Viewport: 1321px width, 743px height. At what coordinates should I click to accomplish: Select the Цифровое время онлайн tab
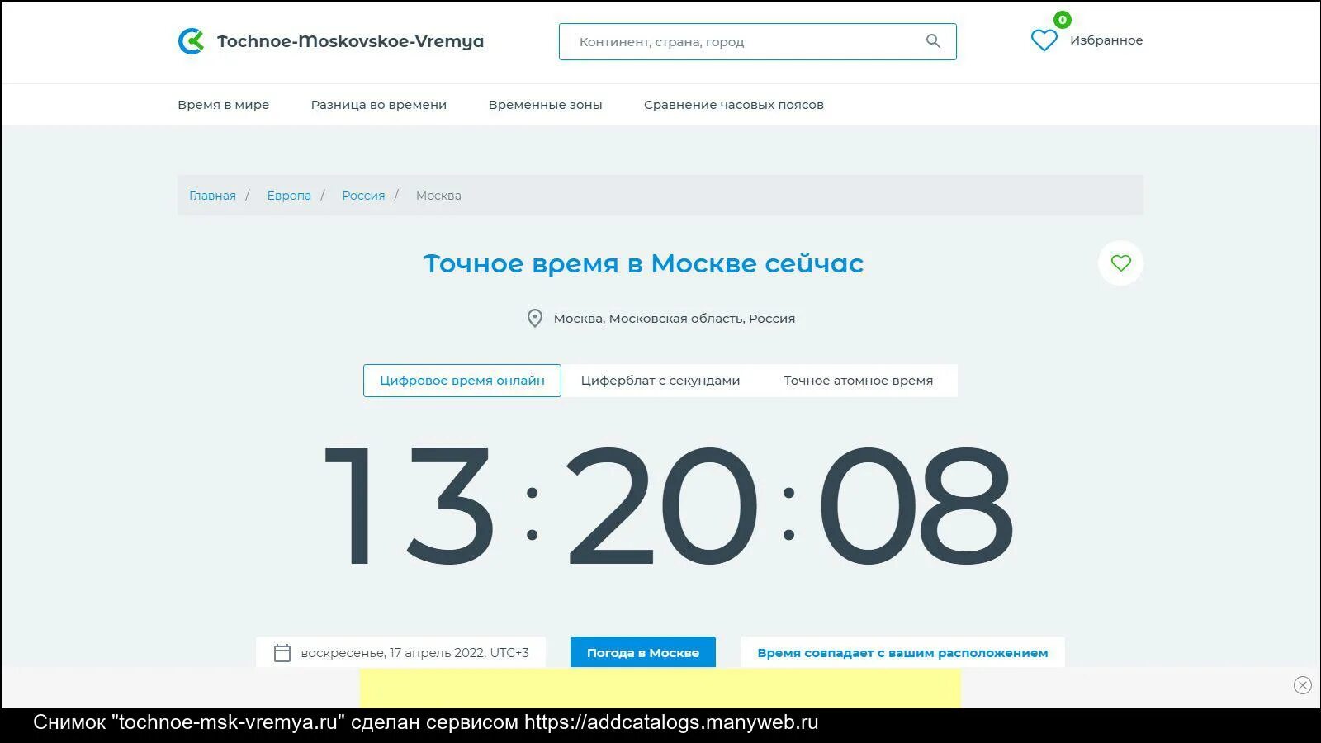coord(462,381)
